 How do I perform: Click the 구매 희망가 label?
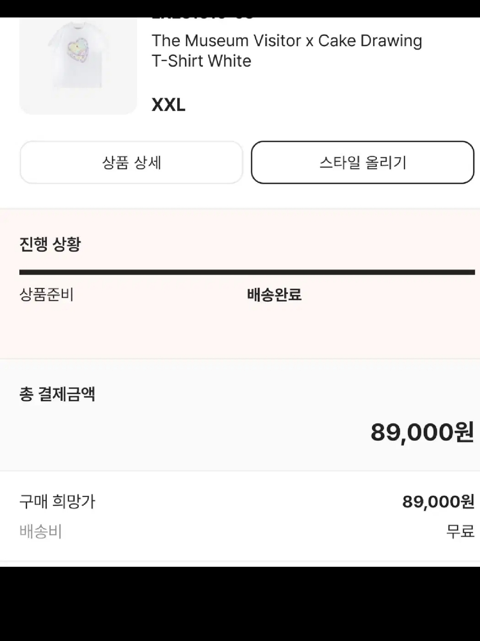pos(57,501)
